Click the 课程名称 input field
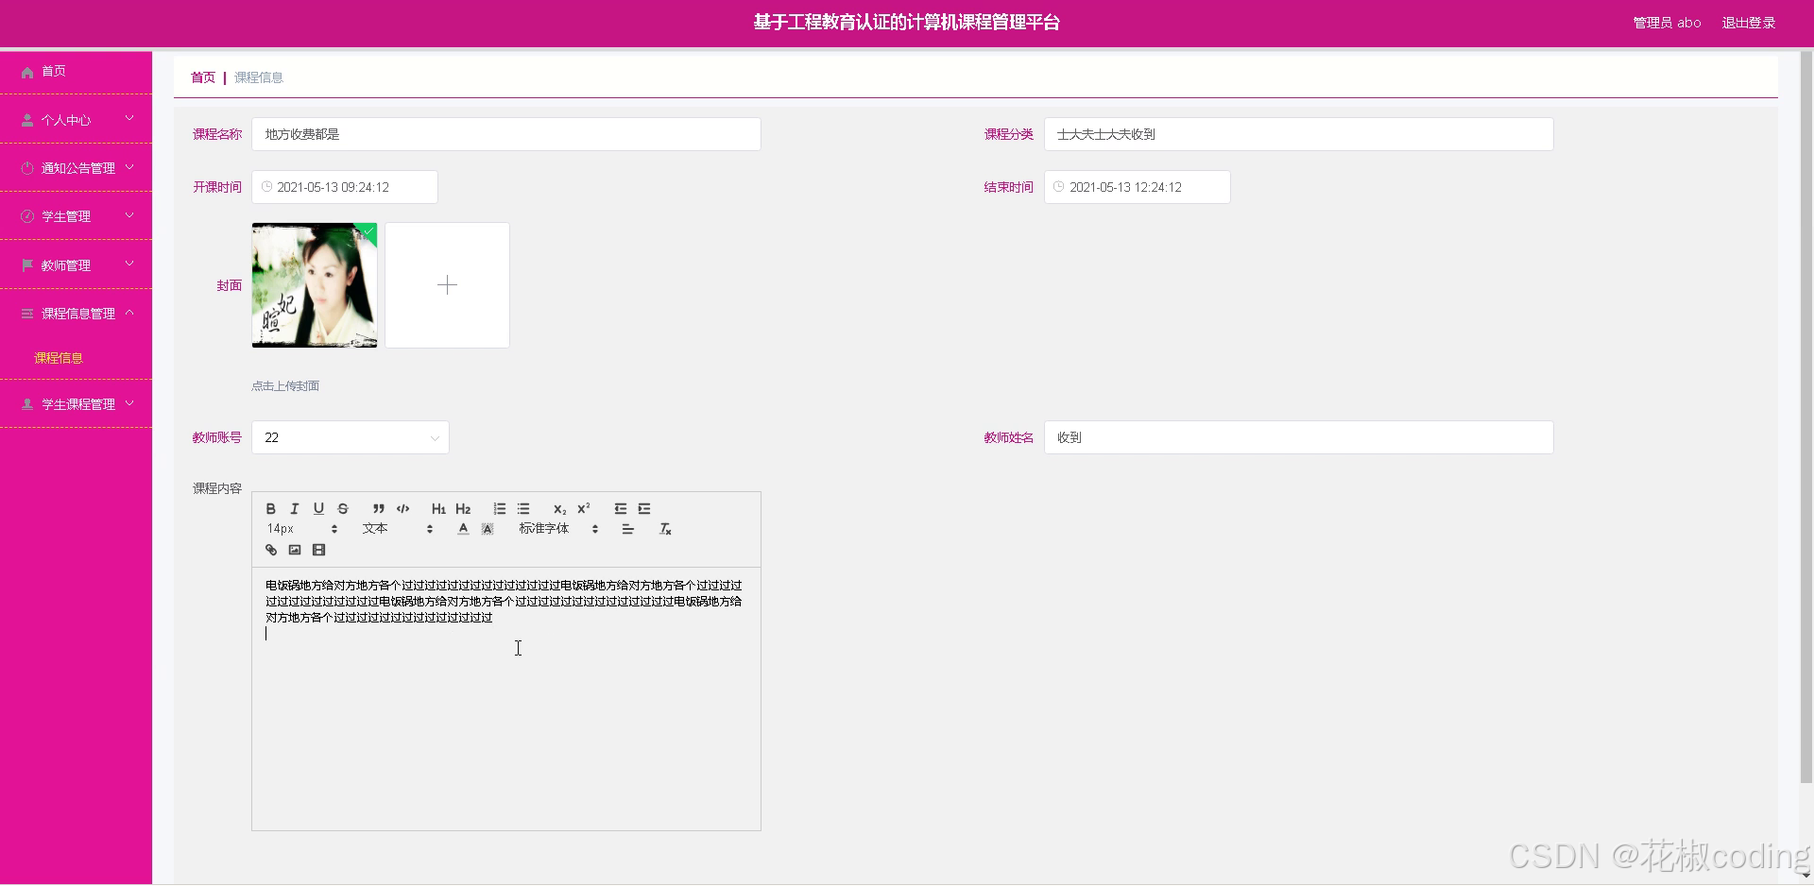The width and height of the screenshot is (1814, 886). 506,134
